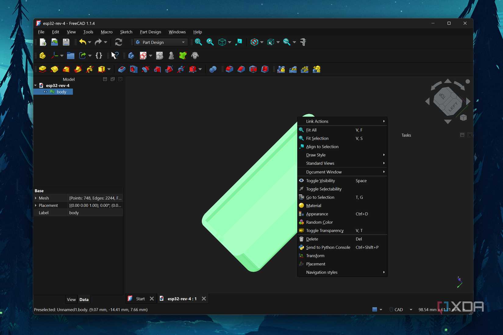Select Transform in the context menu

click(342, 256)
